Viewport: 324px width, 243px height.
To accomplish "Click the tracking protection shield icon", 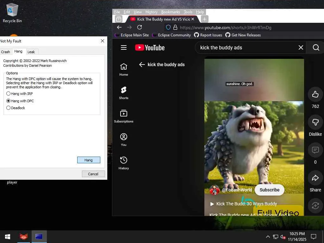I will (168, 27).
